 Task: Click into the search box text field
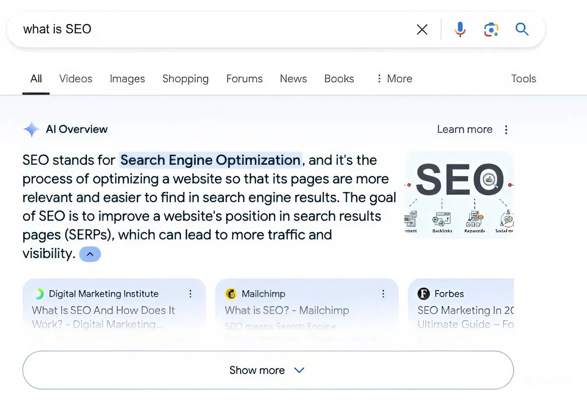(x=201, y=29)
